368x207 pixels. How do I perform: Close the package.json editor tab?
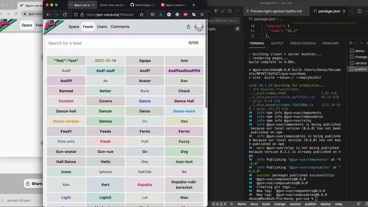coord(344,11)
